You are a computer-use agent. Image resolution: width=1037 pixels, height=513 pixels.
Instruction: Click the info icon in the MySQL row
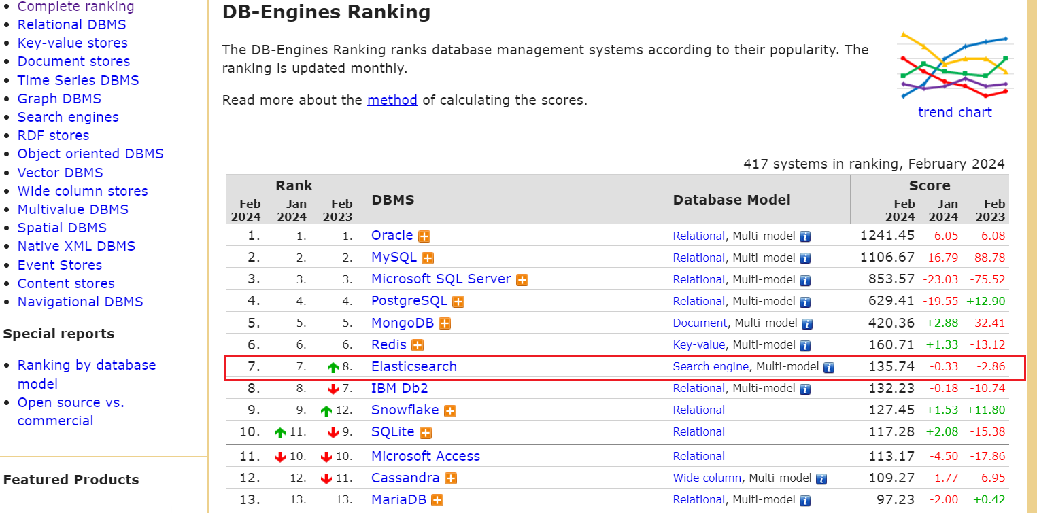(805, 259)
